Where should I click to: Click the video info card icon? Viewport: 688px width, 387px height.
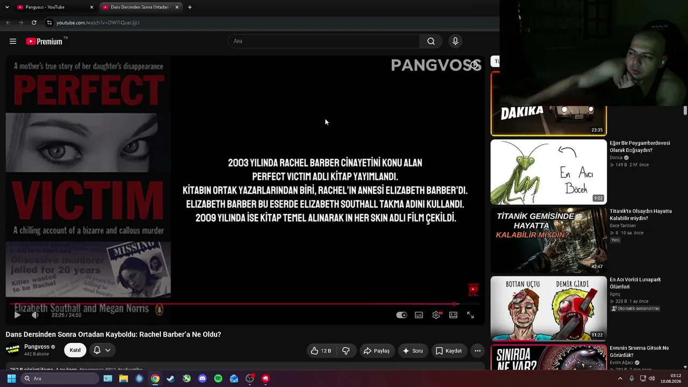[x=474, y=65]
